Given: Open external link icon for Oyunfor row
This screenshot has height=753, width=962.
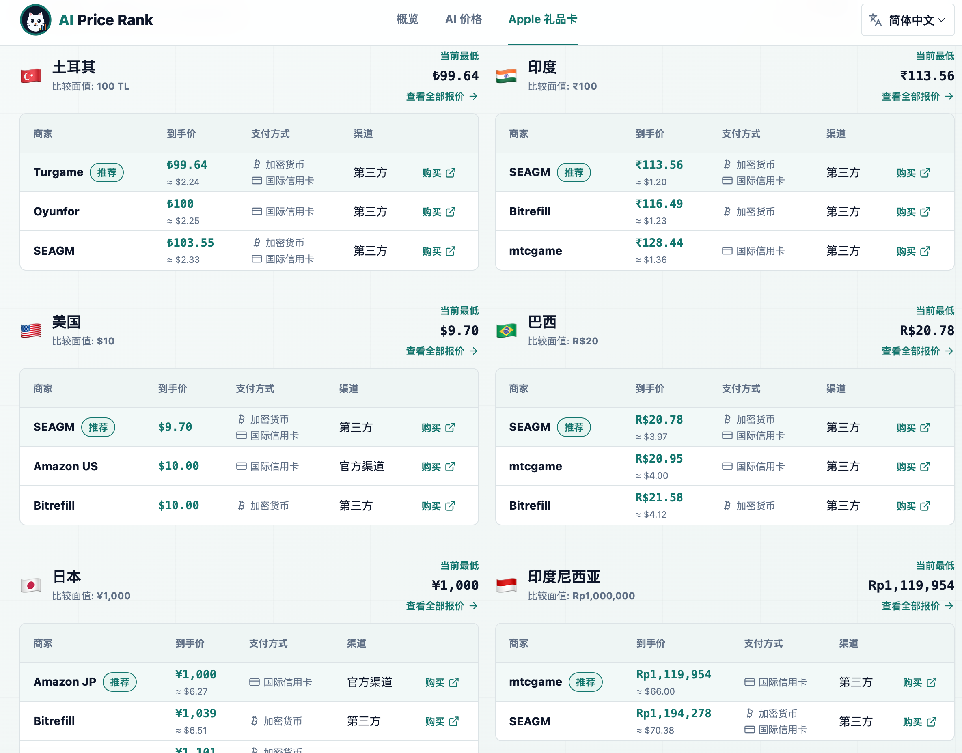Looking at the screenshot, I should (450, 212).
